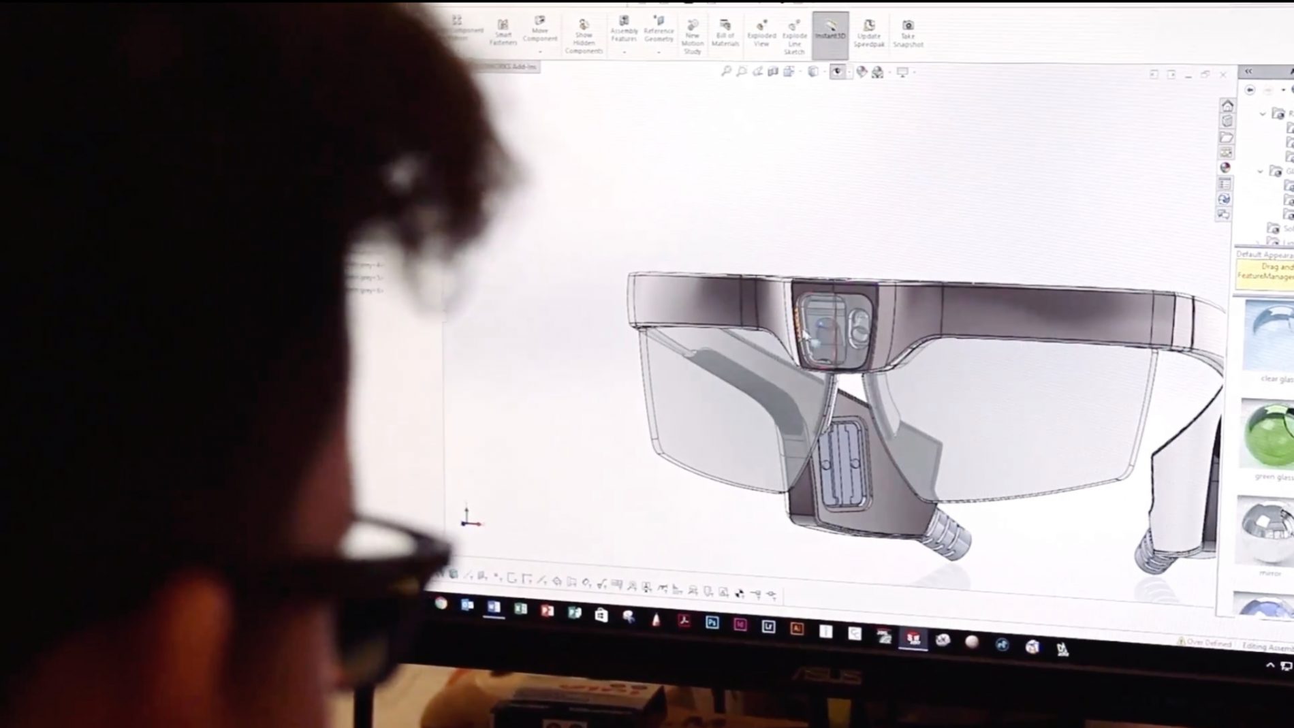The height and width of the screenshot is (728, 1294).
Task: Expand the Assembly Features dropdown arrow
Action: point(624,52)
